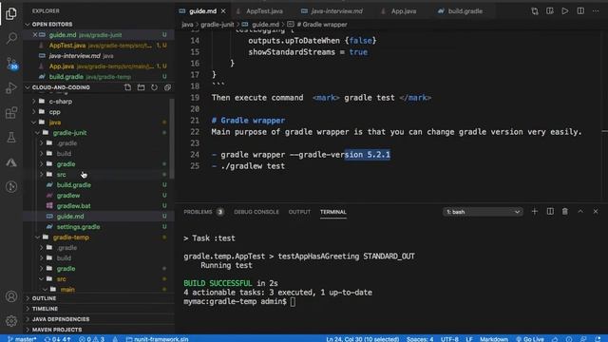Close the terminal panel

coord(596,211)
